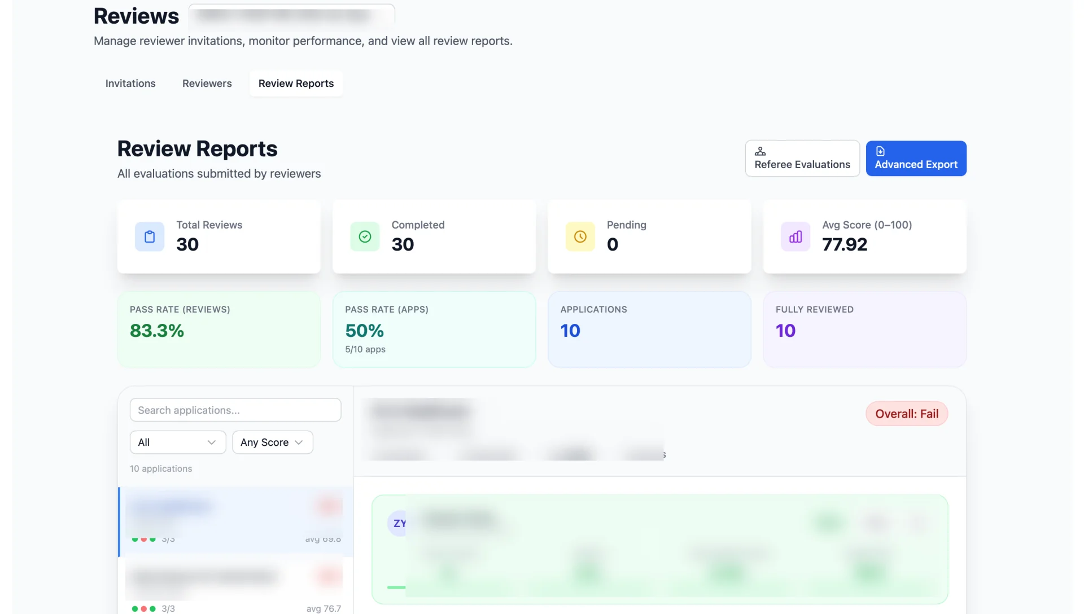This screenshot has height=614, width=1084.
Task: Click the Reviews page heading
Action: (136, 16)
